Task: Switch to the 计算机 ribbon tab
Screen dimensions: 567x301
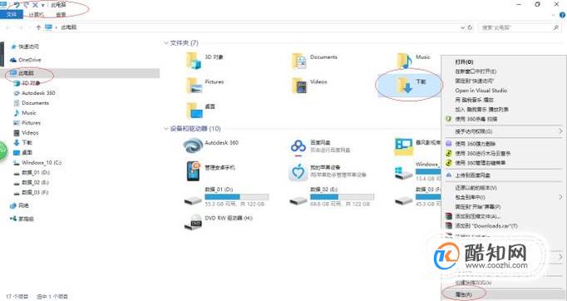Action: (36, 14)
